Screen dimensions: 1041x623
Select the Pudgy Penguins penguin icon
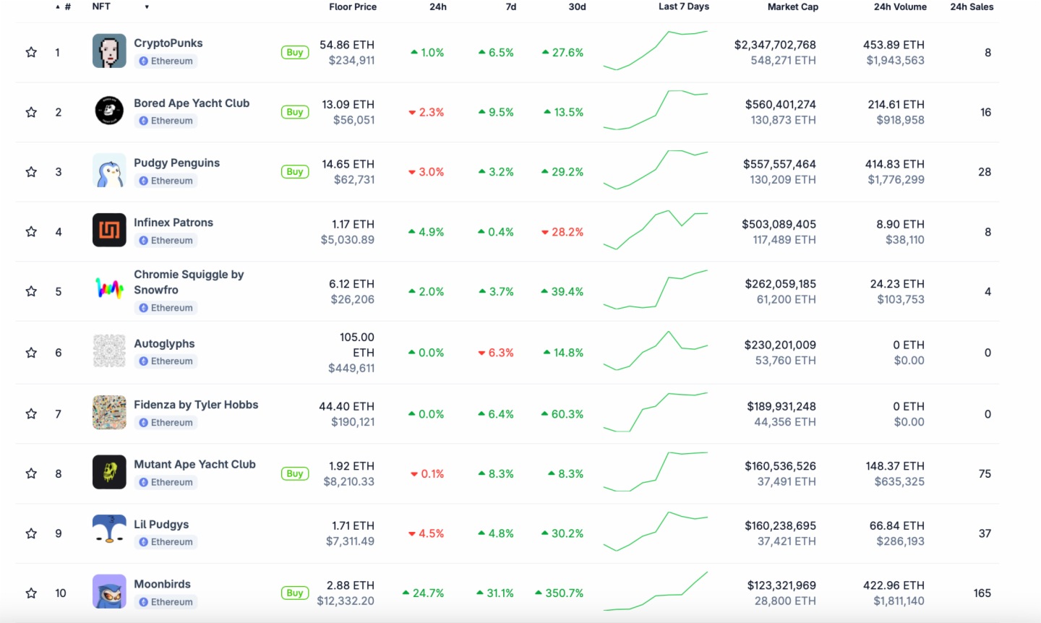109,171
